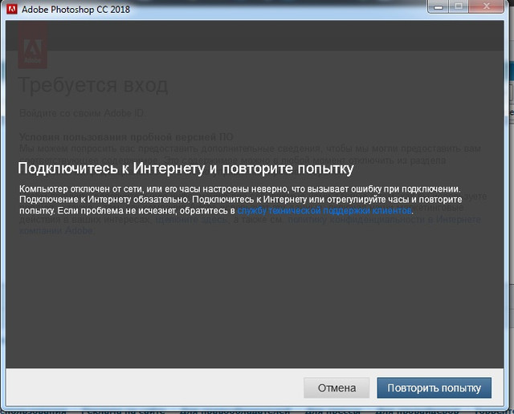Open the службу технической поддержки клиентов link

point(324,210)
